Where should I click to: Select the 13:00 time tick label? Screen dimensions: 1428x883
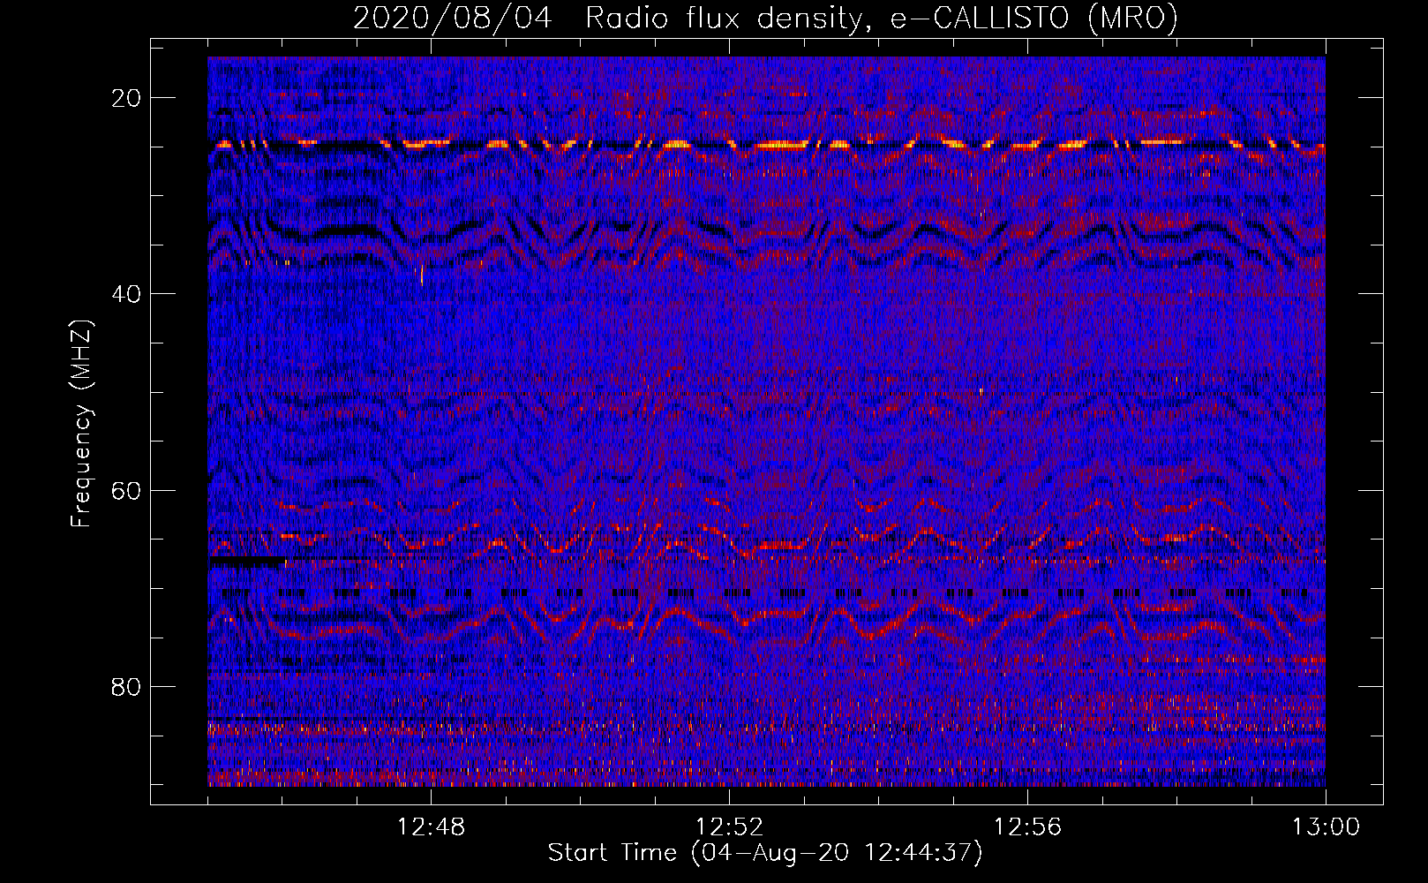pyautogui.click(x=1326, y=827)
